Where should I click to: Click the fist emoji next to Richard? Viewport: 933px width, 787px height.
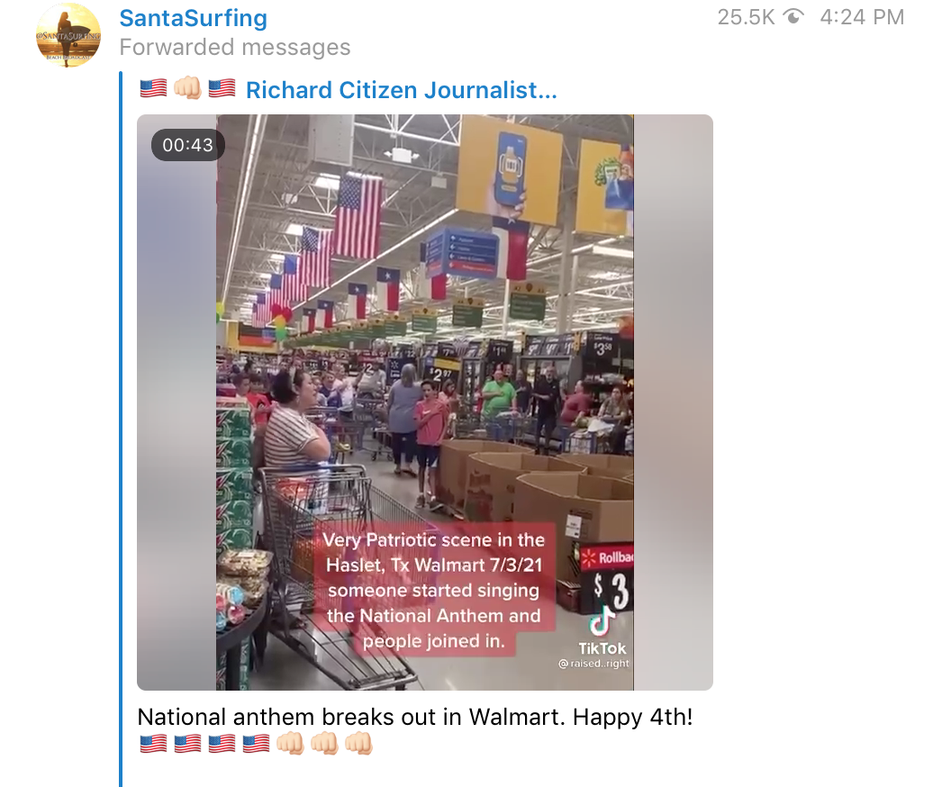[x=188, y=89]
